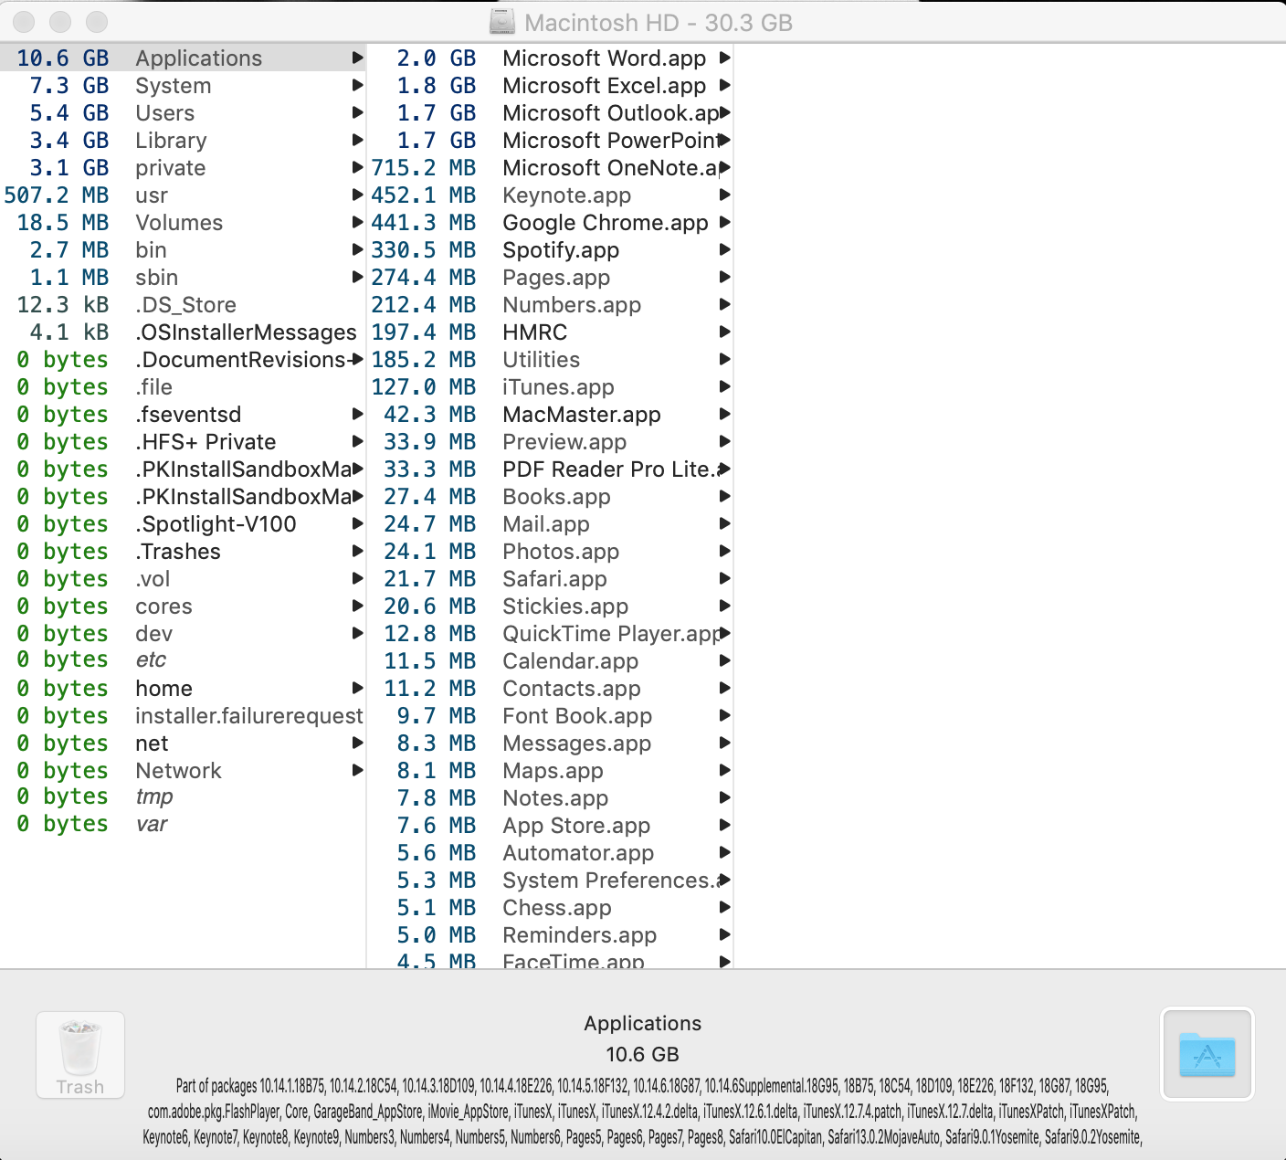Select Stickies.app entry
This screenshot has height=1160, width=1286.
pos(551,606)
